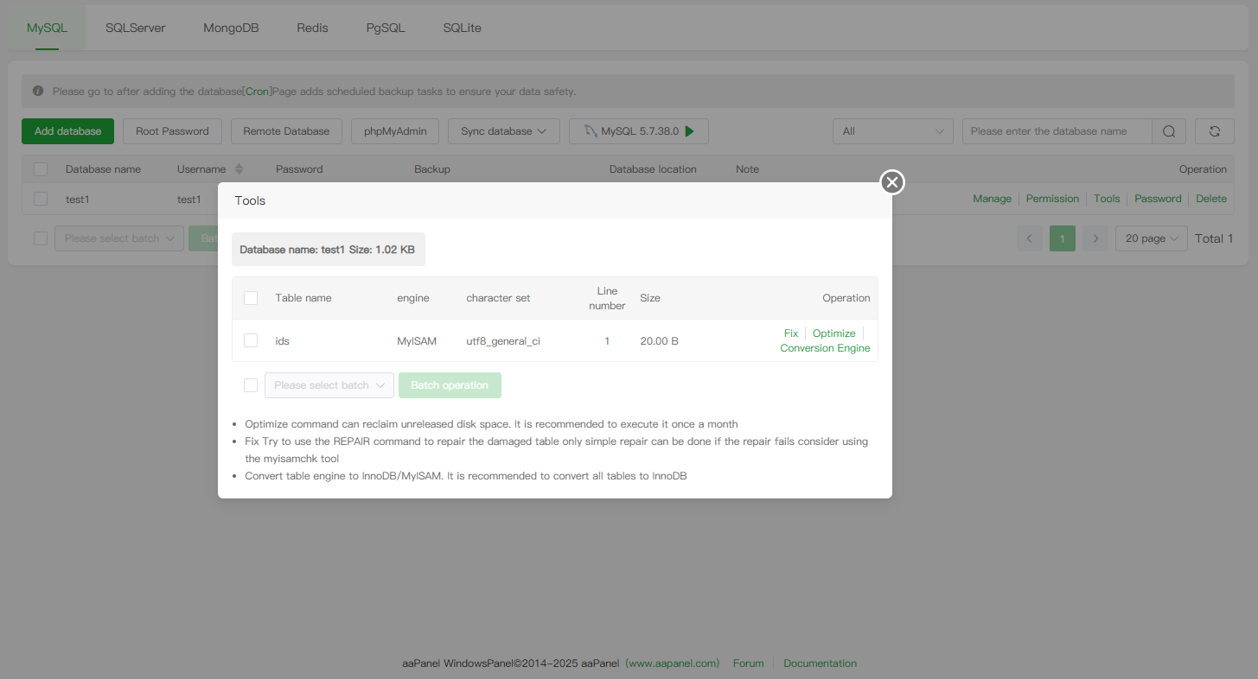Click the Optimize link for ids table
Viewport: 1258px width, 679px height.
(x=833, y=333)
